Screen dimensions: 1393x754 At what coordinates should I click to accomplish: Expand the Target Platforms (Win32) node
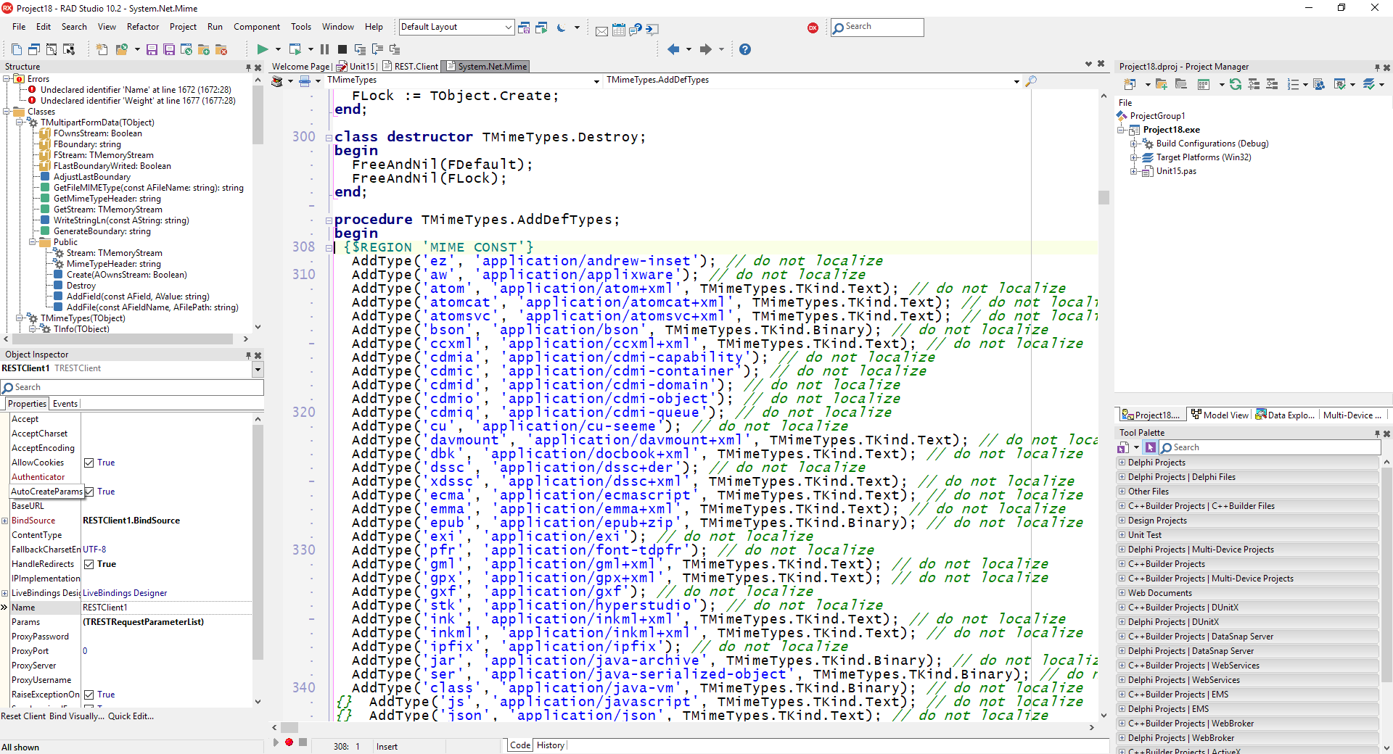(1133, 157)
